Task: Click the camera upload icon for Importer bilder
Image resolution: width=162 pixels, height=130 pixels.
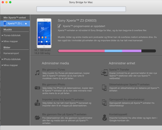Action: point(37,103)
